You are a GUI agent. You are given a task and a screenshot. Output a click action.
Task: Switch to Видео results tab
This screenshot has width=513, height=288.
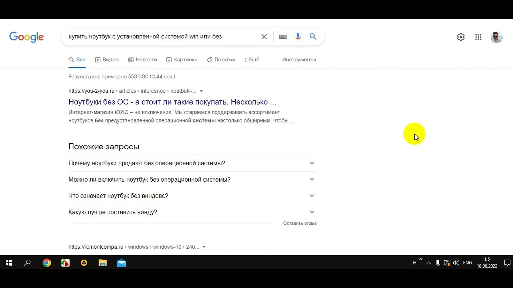tap(107, 60)
